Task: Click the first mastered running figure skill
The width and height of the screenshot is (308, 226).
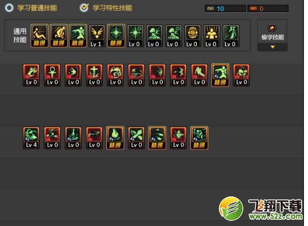Action: pyautogui.click(x=39, y=36)
